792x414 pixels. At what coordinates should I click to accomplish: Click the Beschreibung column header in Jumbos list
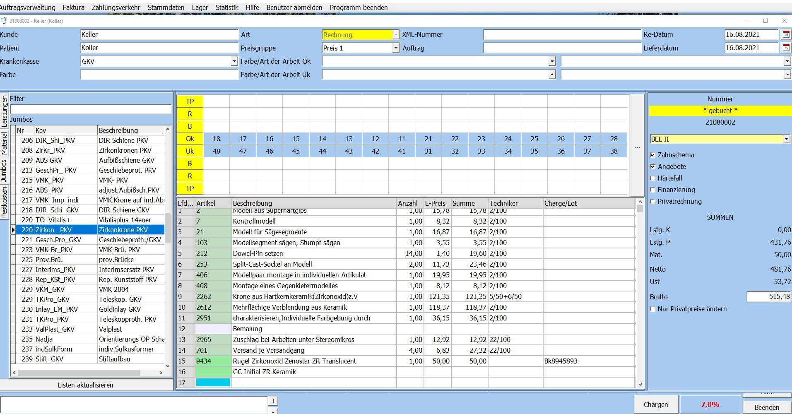(x=131, y=130)
